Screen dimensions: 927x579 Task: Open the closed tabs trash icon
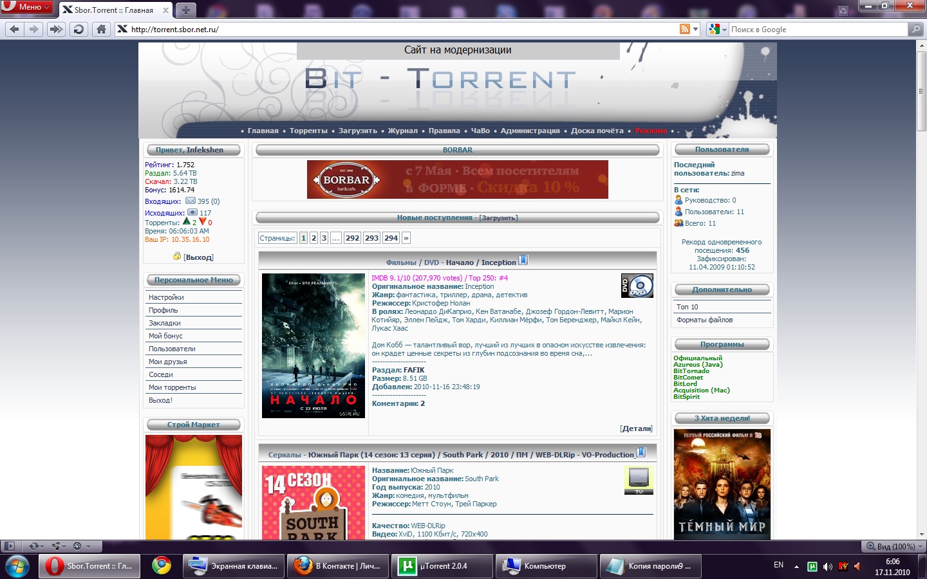click(x=843, y=10)
